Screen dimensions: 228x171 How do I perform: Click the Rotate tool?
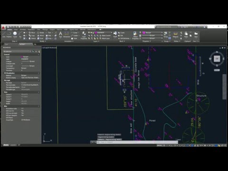click(40, 33)
